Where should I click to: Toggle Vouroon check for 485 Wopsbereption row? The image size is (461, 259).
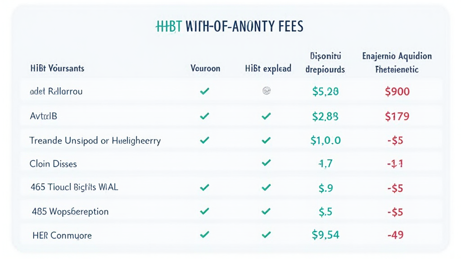[x=204, y=211]
